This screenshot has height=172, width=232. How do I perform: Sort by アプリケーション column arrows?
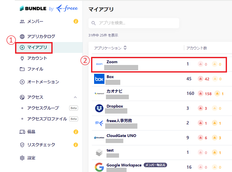coord(125,48)
